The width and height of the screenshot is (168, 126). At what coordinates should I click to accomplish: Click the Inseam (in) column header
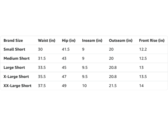coord(92,41)
